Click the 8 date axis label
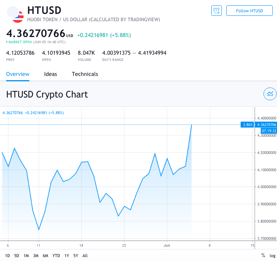The height and width of the screenshot is (261, 277). (209, 245)
